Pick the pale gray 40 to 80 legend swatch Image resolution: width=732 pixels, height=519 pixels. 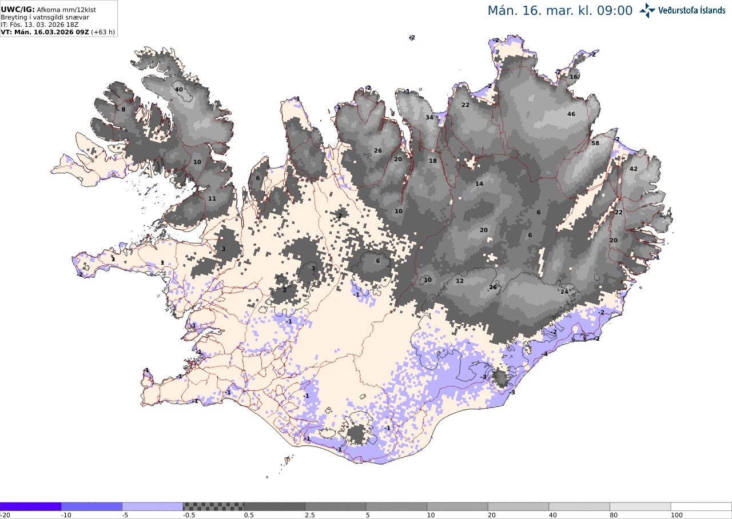click(x=579, y=506)
